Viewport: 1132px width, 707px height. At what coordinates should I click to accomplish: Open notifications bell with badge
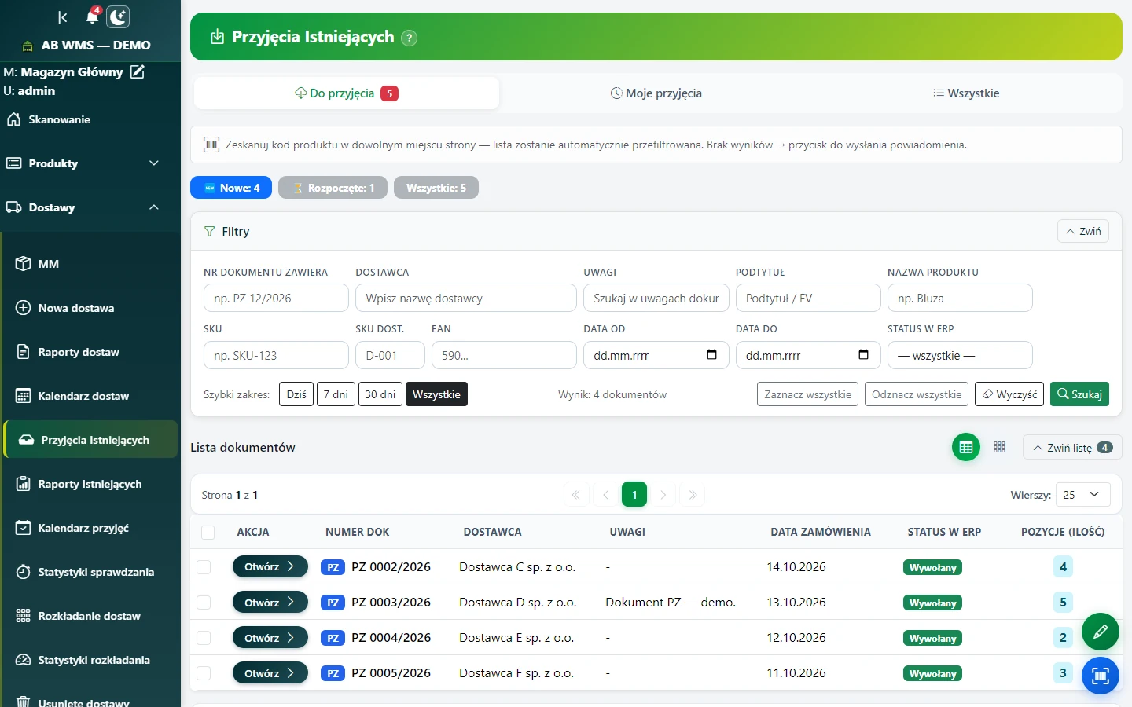coord(93,16)
